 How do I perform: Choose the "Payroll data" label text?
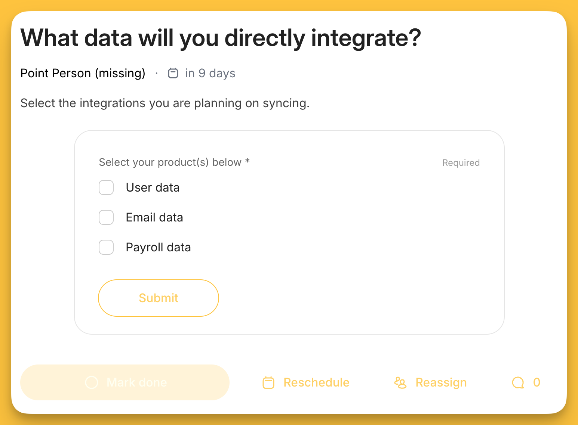[x=158, y=247]
